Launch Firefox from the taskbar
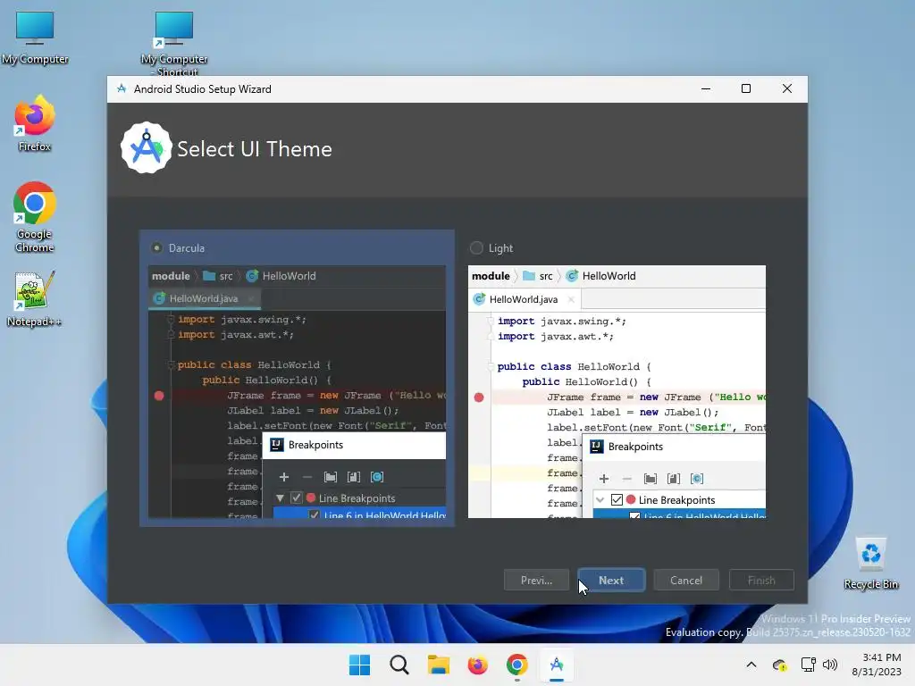915x686 pixels. click(x=478, y=665)
